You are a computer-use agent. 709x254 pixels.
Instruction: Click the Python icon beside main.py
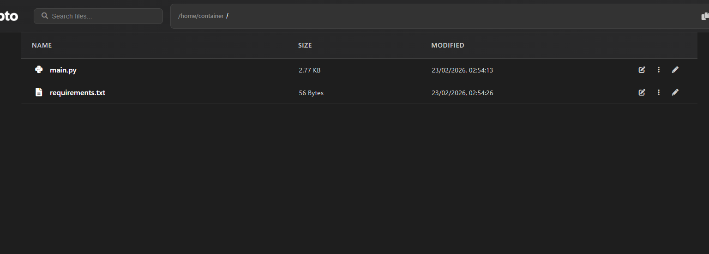tap(39, 70)
